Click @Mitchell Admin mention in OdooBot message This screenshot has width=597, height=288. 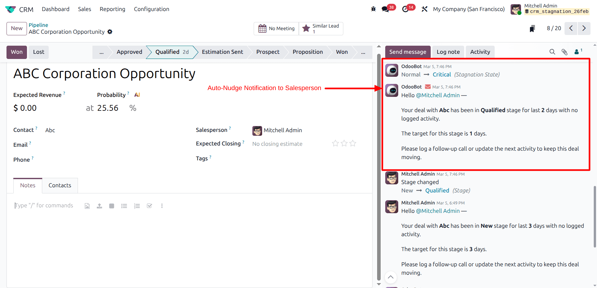point(438,95)
